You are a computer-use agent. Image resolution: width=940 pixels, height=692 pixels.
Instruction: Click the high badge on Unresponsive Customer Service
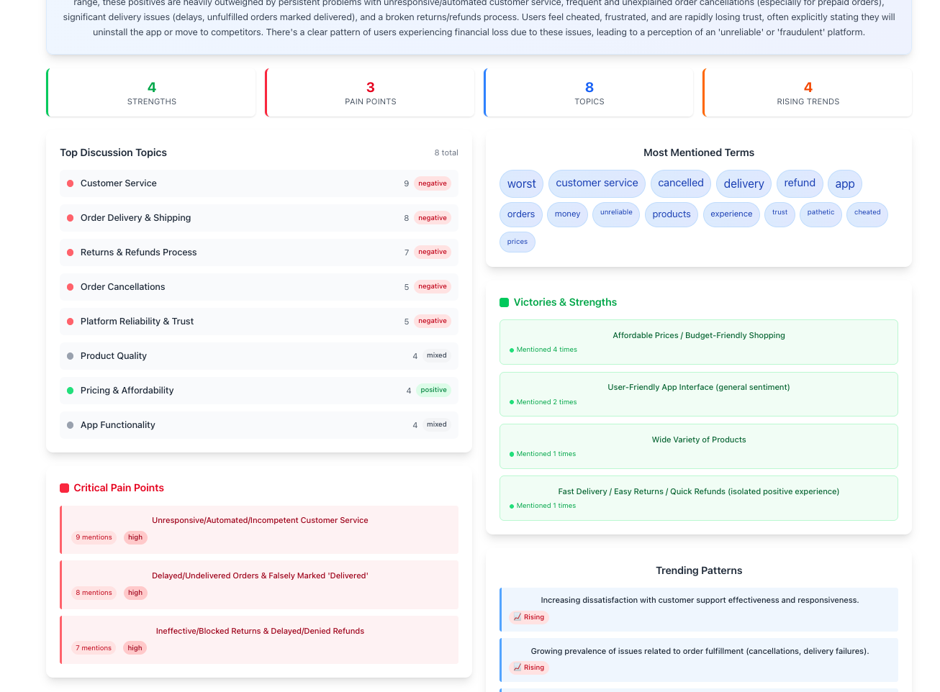135,538
